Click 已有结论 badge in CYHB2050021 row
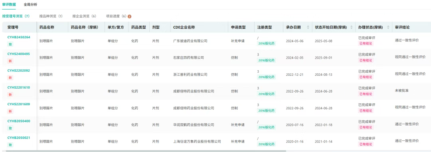The image size is (431, 152). 366,144
